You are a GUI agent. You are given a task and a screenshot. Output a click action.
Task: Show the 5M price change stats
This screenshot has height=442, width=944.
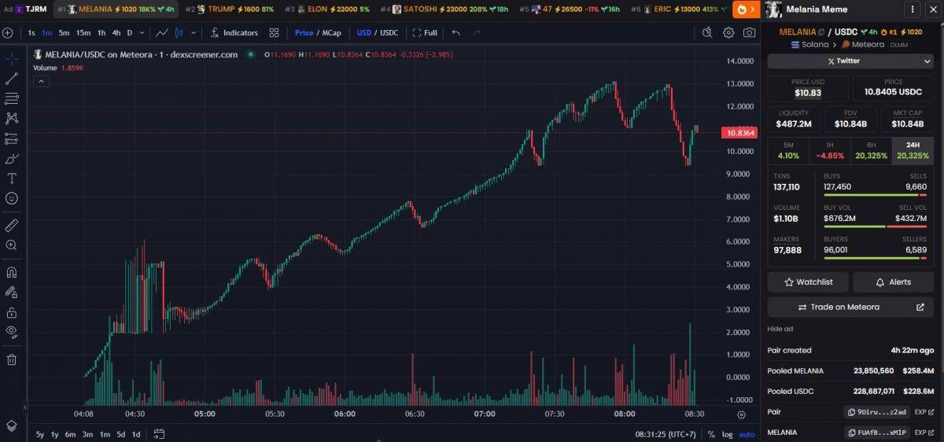tap(788, 150)
